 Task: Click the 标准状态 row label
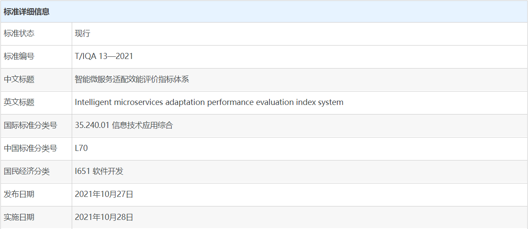[19, 34]
